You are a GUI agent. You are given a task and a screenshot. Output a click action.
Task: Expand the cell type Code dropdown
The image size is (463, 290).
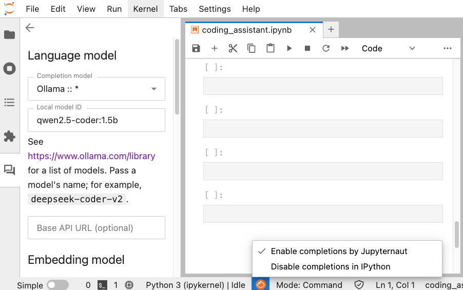coord(388,48)
